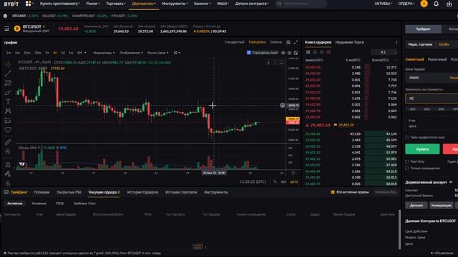Click the download app icon in header
The height and width of the screenshot is (257, 458).
click(449, 4)
